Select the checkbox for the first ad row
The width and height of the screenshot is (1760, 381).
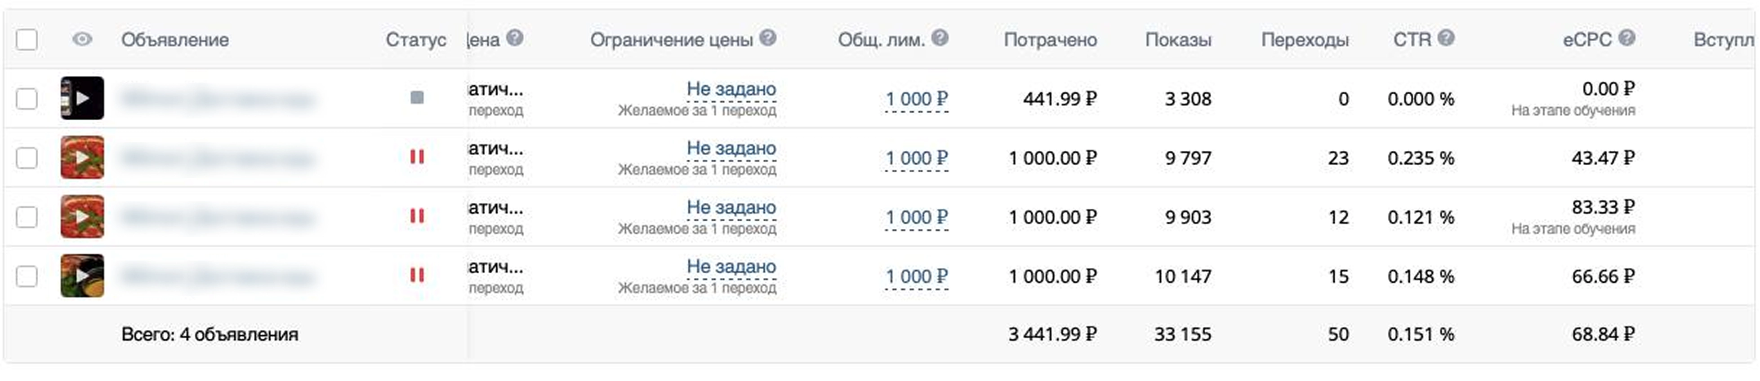click(x=27, y=99)
